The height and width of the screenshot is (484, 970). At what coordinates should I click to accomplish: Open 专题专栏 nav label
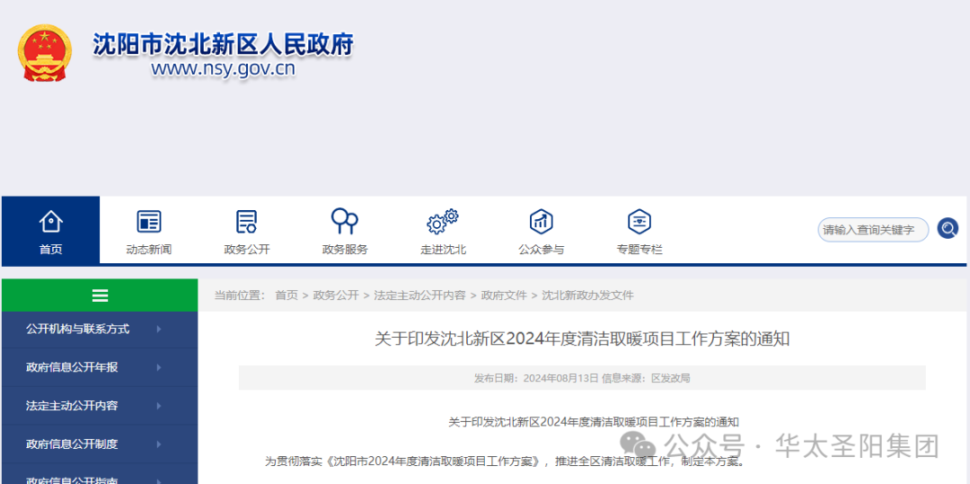click(x=639, y=250)
